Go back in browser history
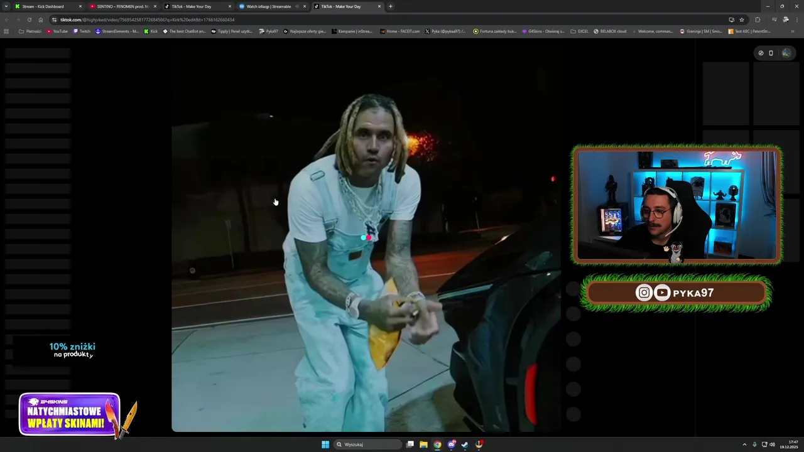This screenshot has height=452, width=804. (x=6, y=19)
